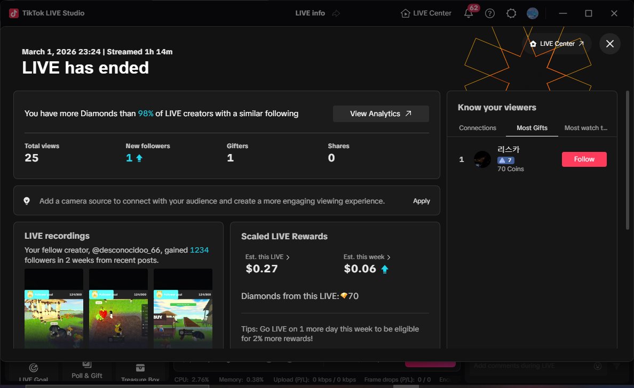Viewport: 634px width, 388px height.
Task: Open the help question mark icon
Action: pyautogui.click(x=490, y=13)
